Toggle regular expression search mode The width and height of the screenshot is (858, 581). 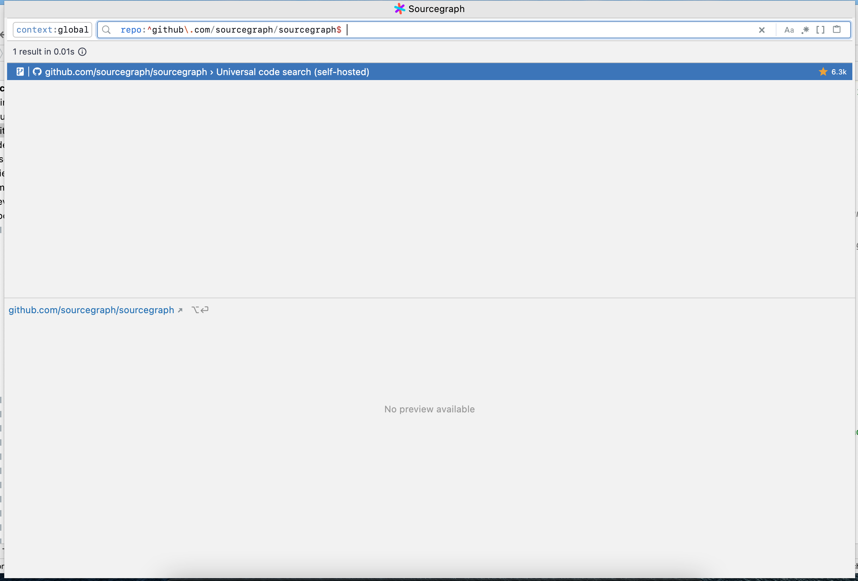coord(805,30)
